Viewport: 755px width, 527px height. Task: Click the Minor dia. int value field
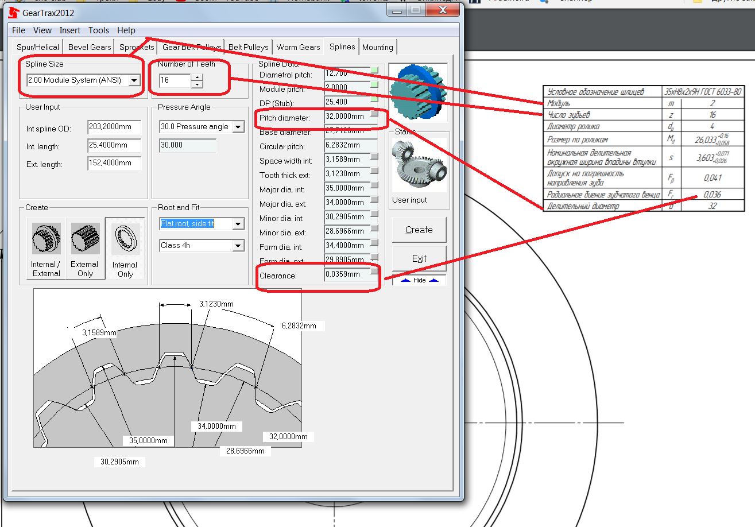coord(351,217)
